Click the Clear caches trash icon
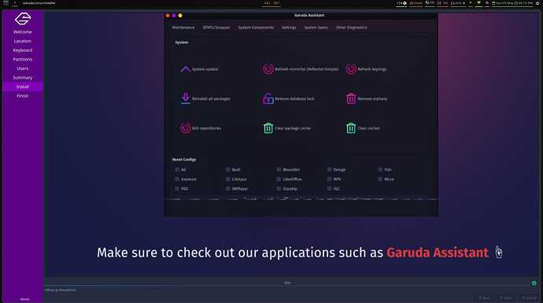543x303 pixels. (351, 128)
